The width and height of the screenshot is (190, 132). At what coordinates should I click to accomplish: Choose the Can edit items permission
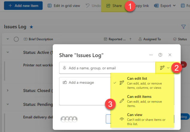(142, 101)
